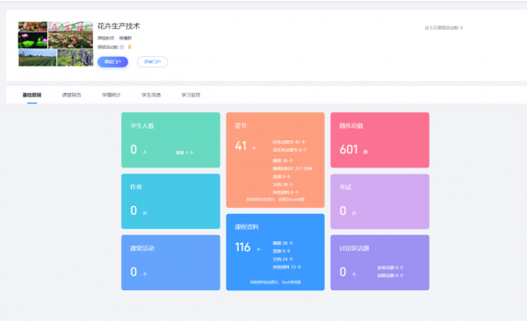The width and height of the screenshot is (527, 321).
Task: Click the outlined 评审门户 button
Action: tap(153, 61)
